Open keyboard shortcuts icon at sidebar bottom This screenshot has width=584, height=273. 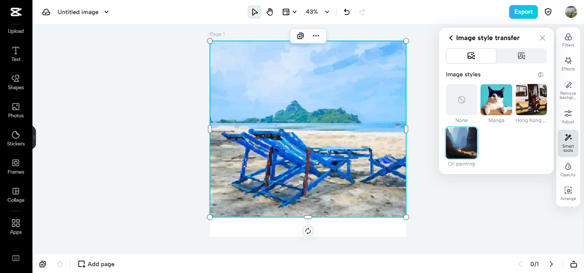click(16, 258)
